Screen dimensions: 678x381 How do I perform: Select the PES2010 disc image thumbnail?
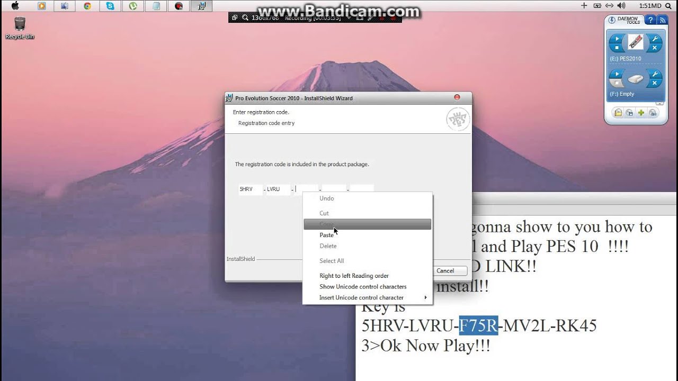pos(636,43)
